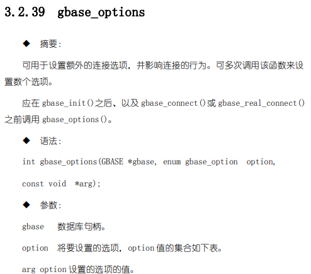Click the gbase parameter name
The width and height of the screenshot is (311, 274).
[x=33, y=227]
